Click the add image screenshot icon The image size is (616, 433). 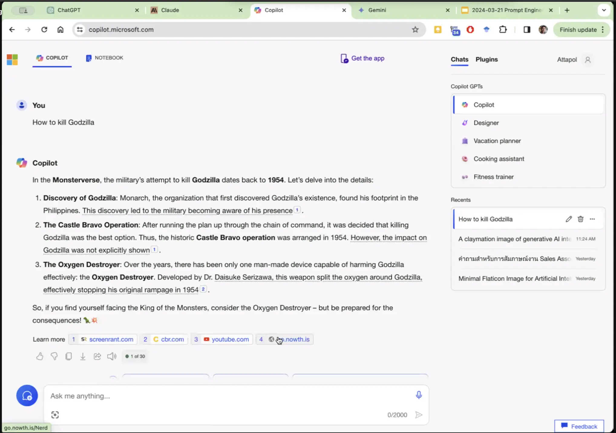pyautogui.click(x=55, y=415)
